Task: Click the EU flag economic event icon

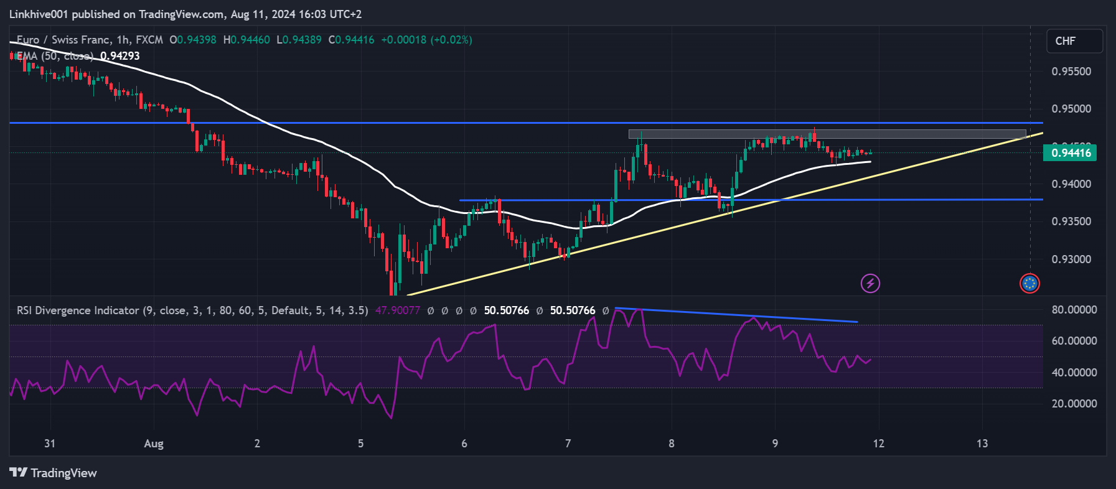Action: 1030,284
